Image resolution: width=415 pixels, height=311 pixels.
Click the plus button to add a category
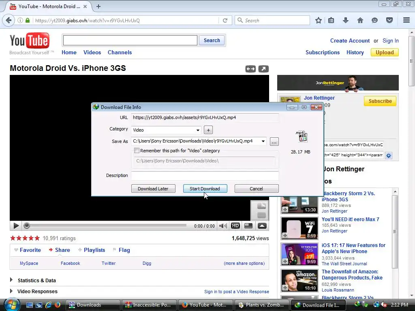click(208, 130)
